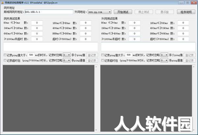Viewport: 198px width, 135px height.
Task: Click external 查记录 button for timeout row
Action: click(189, 61)
